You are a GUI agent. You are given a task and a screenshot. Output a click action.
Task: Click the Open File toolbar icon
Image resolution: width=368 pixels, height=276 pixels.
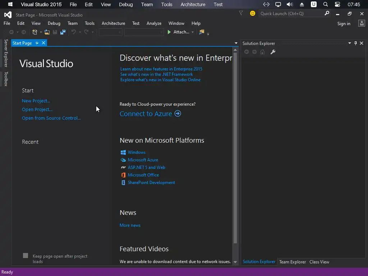coord(47,32)
